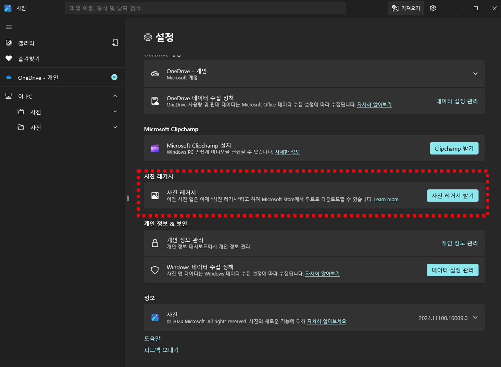Viewport: 501px width, 367px height.
Task: Click the second 사진 folder icon
Action: 21,127
